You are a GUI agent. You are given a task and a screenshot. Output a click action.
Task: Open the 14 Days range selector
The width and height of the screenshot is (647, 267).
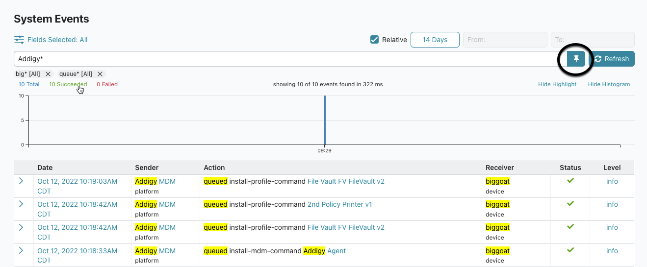(x=435, y=40)
